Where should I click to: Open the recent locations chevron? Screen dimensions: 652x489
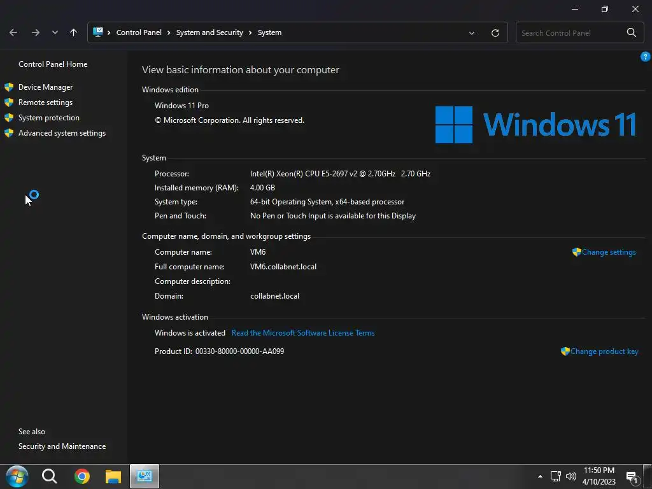tap(55, 32)
